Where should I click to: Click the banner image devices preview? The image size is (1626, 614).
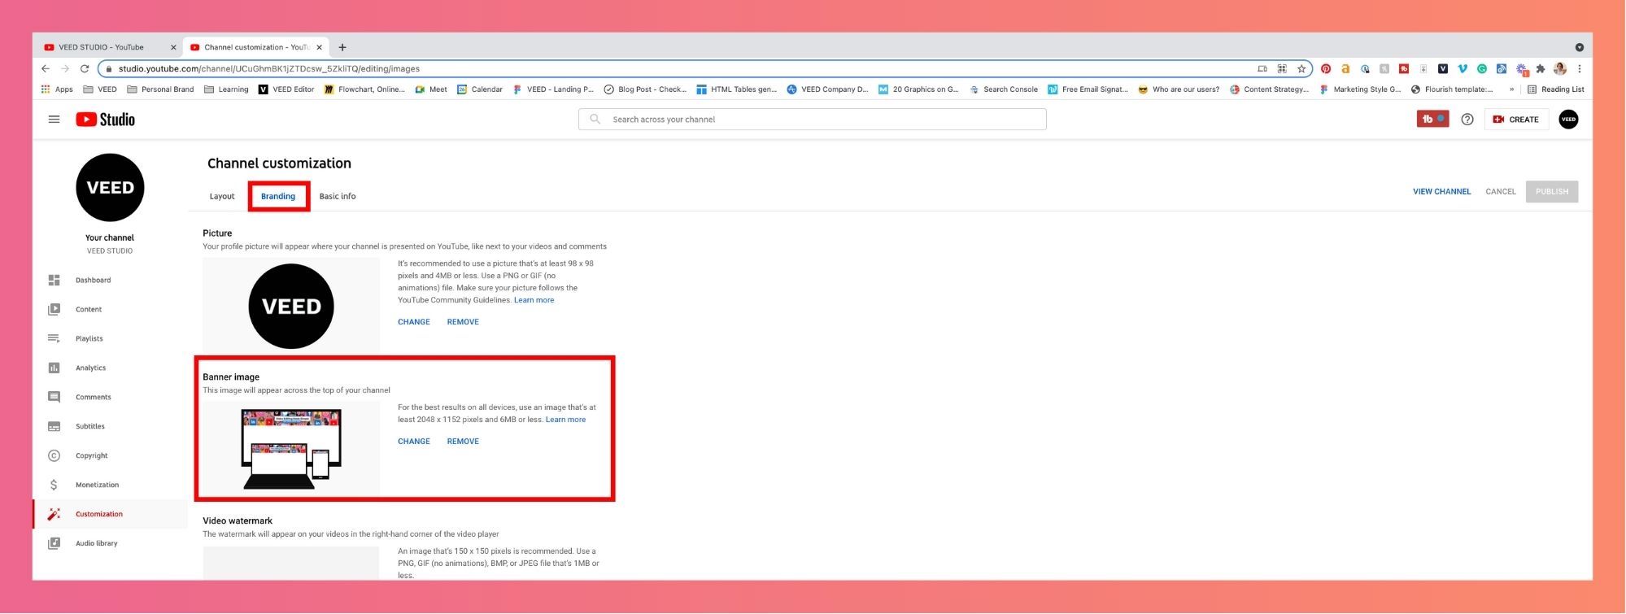[291, 449]
